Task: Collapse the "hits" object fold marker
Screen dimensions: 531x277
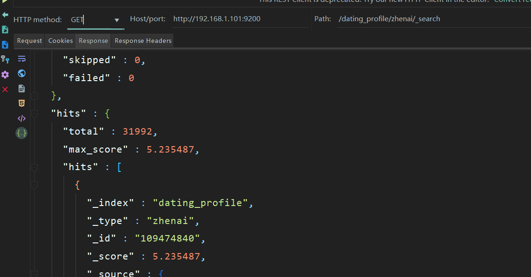Action: coord(34,114)
